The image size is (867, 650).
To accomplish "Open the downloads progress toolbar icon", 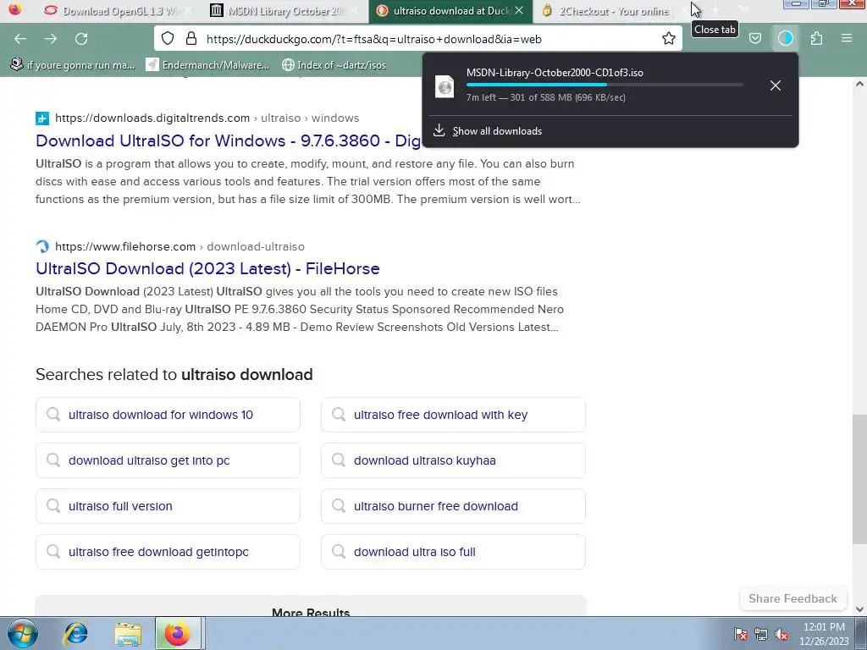I will 785,39.
